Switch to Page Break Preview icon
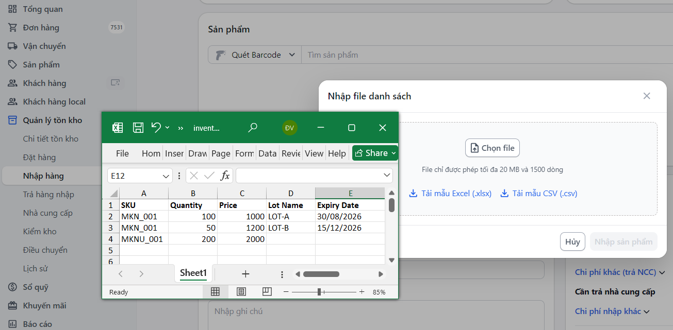673x330 pixels. 267,292
